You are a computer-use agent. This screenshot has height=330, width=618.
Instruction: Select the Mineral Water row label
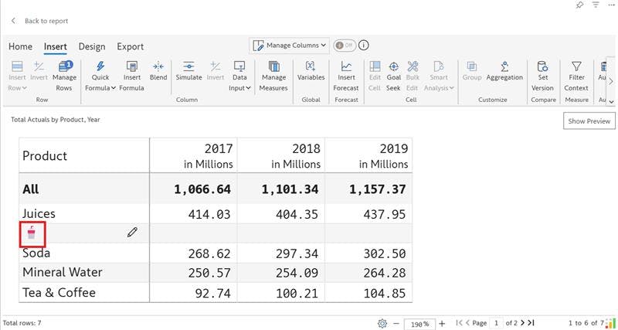coord(63,273)
